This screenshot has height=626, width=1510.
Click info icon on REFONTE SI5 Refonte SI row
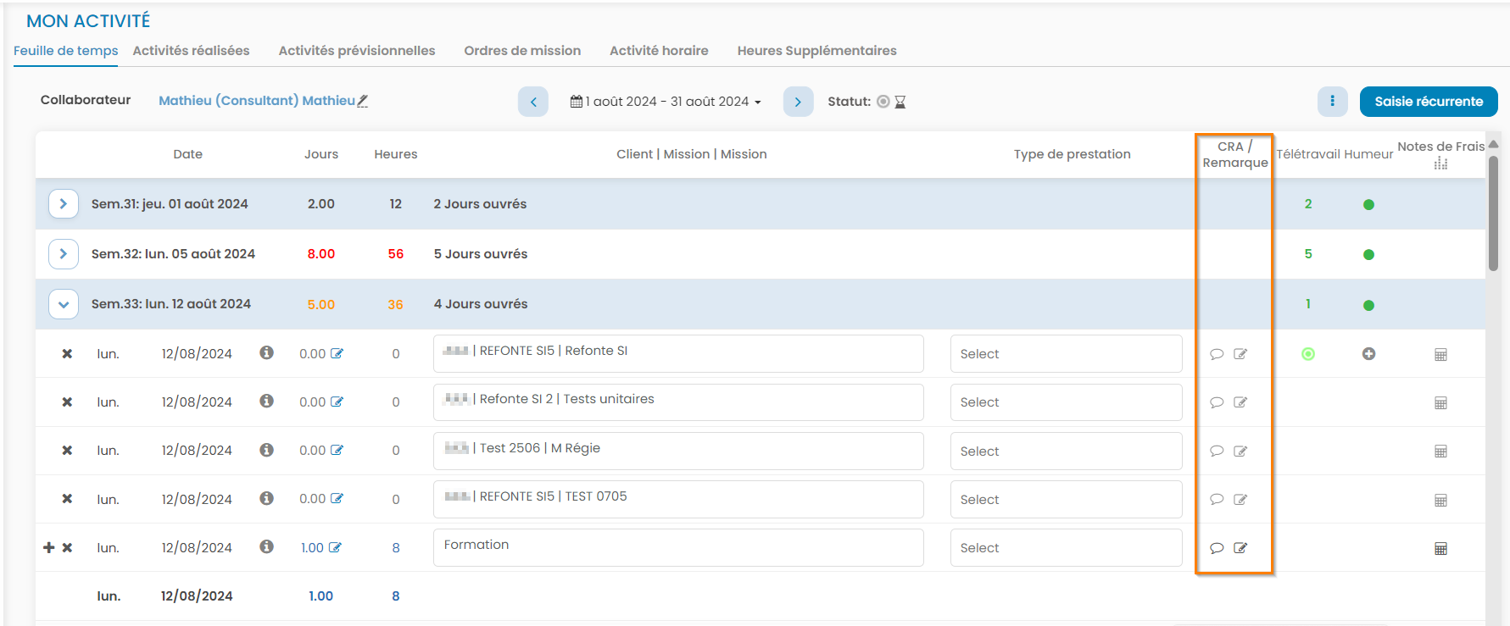266,352
